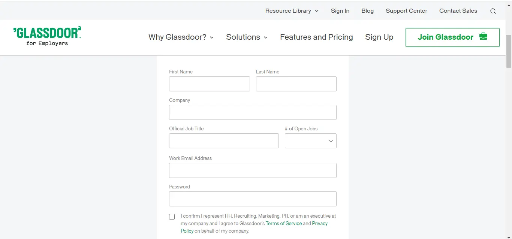Viewport: 512px width, 239px height.
Task: Expand the Solutions menu
Action: [x=247, y=37]
